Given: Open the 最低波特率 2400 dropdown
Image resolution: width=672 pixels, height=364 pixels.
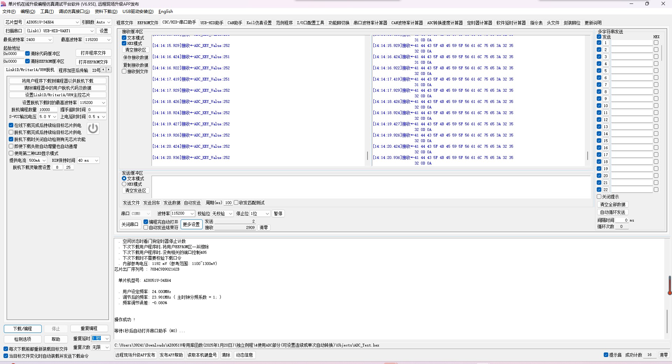Looking at the screenshot, I should 50,40.
